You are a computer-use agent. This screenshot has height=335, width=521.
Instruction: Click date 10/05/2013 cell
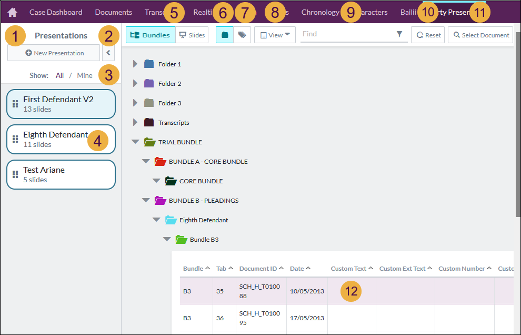pyautogui.click(x=307, y=291)
